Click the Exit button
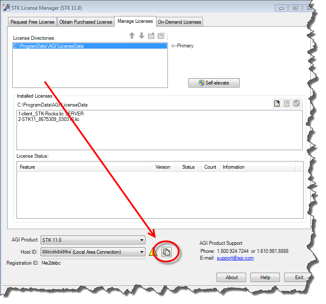 click(x=298, y=277)
